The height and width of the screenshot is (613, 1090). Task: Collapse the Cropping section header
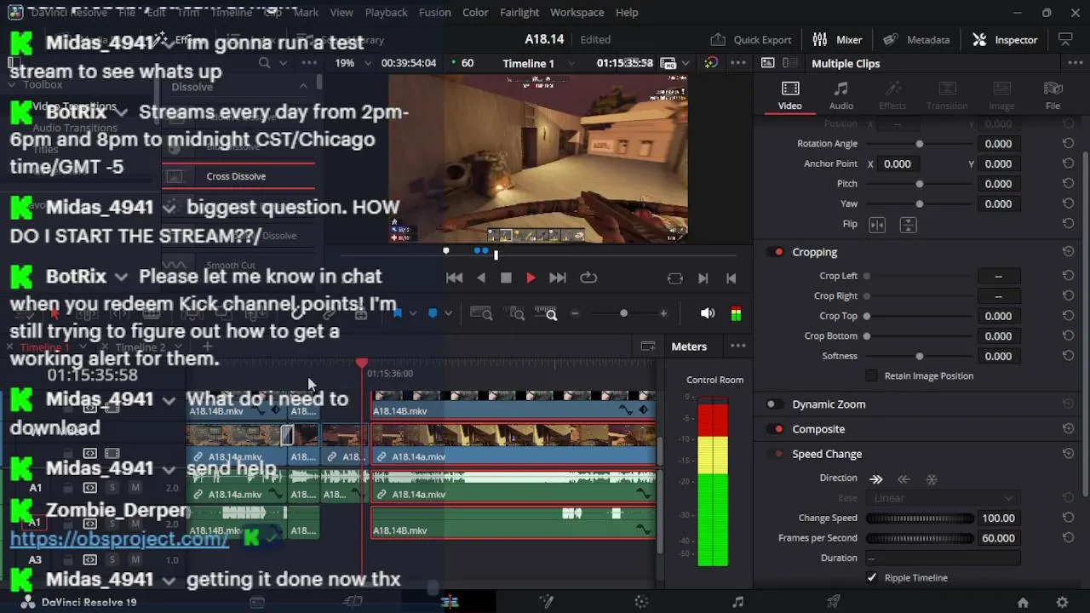(815, 252)
